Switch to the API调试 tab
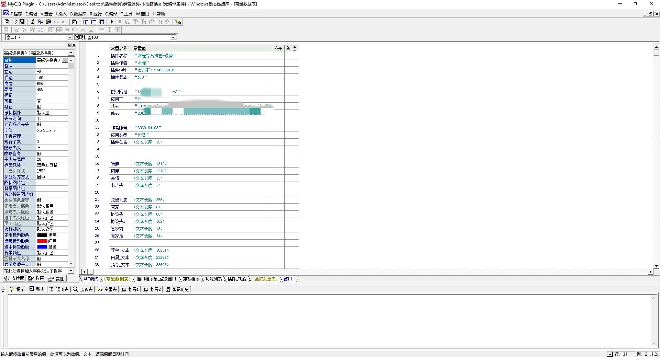The image size is (660, 357). 91,279
